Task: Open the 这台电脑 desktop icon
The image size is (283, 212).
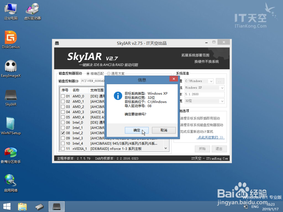Action: click(11, 11)
